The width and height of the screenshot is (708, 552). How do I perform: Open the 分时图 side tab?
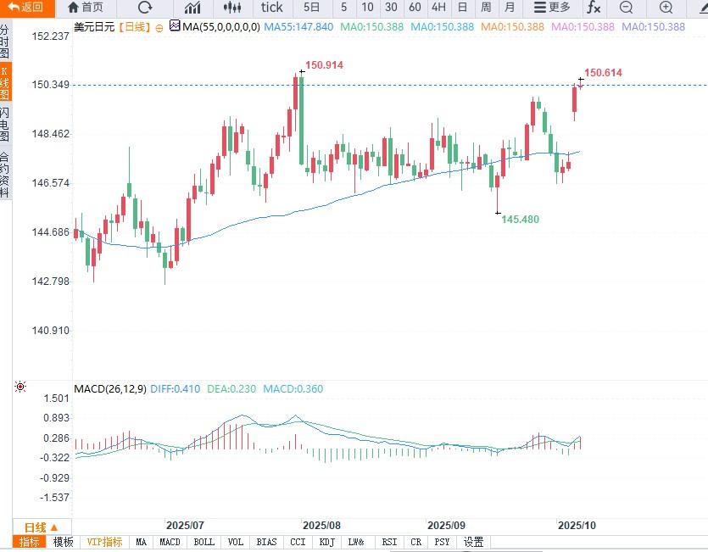[5, 40]
